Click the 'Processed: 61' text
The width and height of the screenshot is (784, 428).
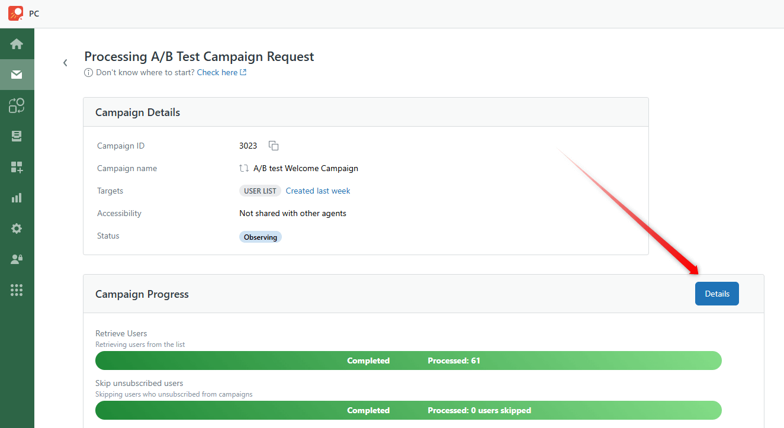(454, 361)
